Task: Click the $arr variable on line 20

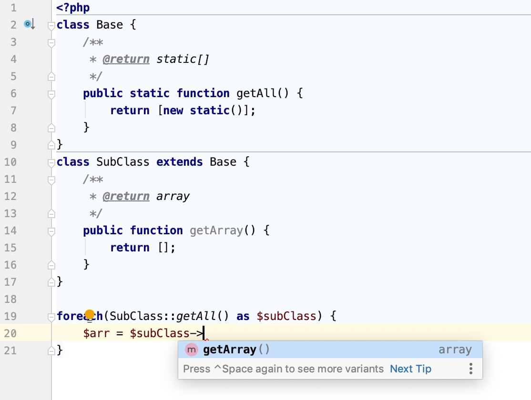Action: pyautogui.click(x=96, y=333)
